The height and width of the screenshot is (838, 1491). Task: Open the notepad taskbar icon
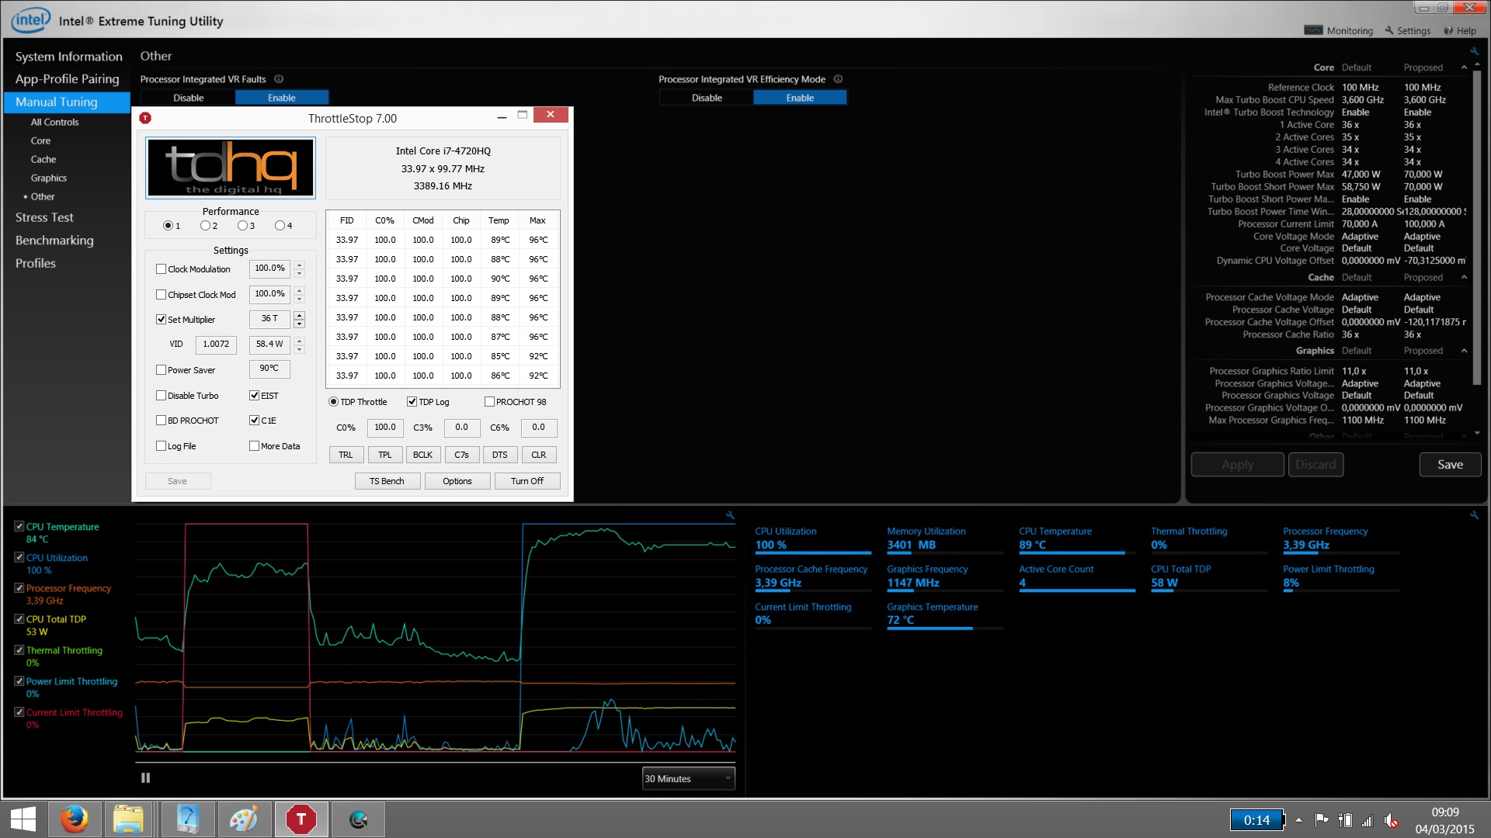tap(188, 819)
